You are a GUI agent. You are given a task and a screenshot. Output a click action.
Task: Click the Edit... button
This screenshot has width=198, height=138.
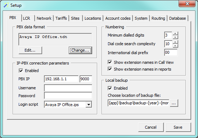tap(30, 50)
